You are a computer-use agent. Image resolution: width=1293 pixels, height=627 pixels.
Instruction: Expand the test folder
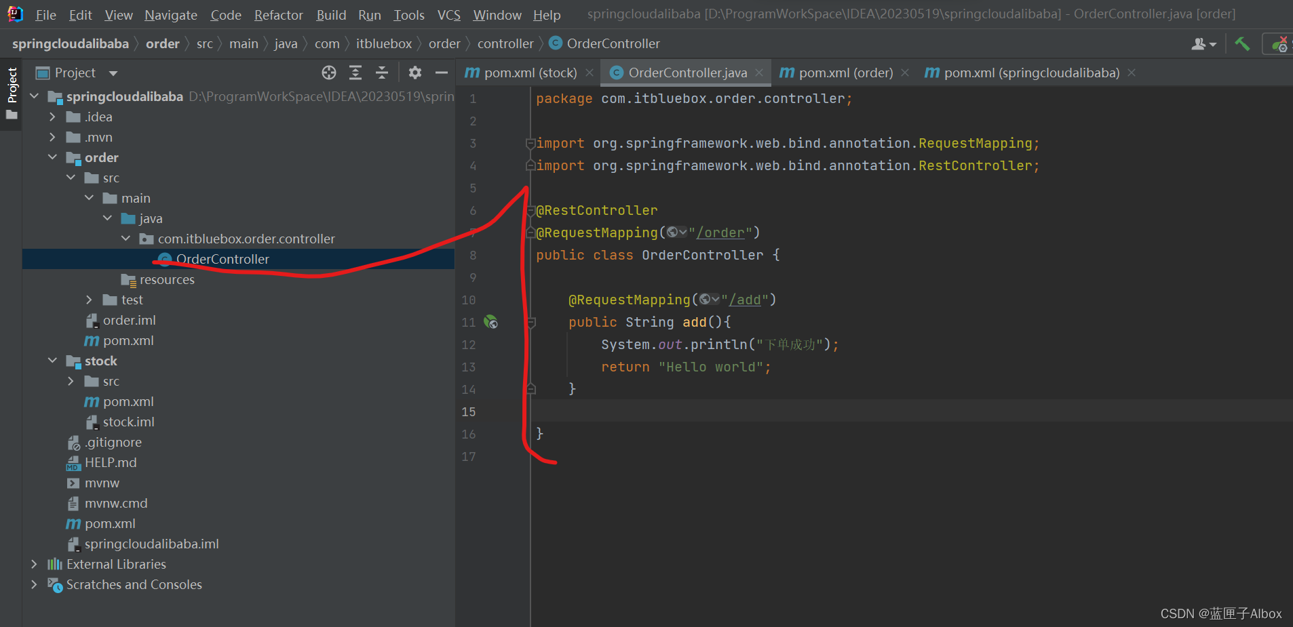point(90,300)
